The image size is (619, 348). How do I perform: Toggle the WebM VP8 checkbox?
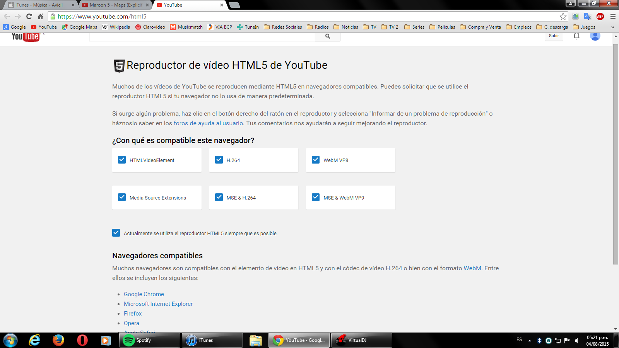click(316, 160)
